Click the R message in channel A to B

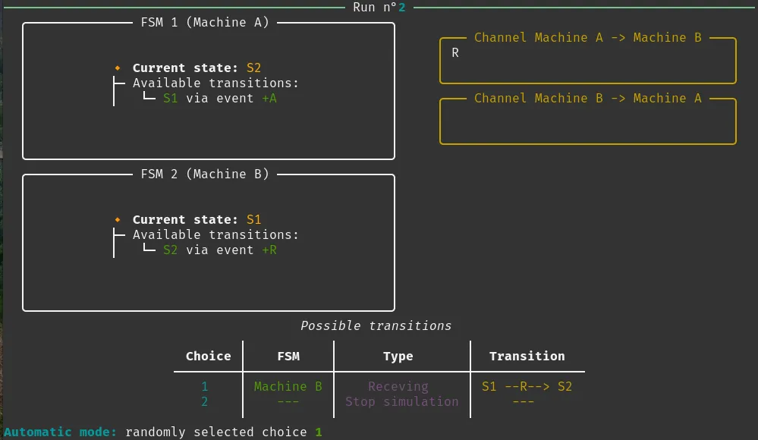tap(455, 53)
